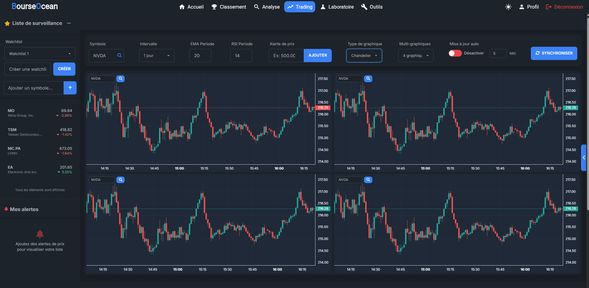Open the Accueil menu

coord(191,7)
